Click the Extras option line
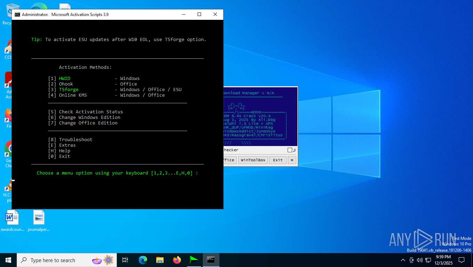473x267 pixels. pyautogui.click(x=62, y=145)
